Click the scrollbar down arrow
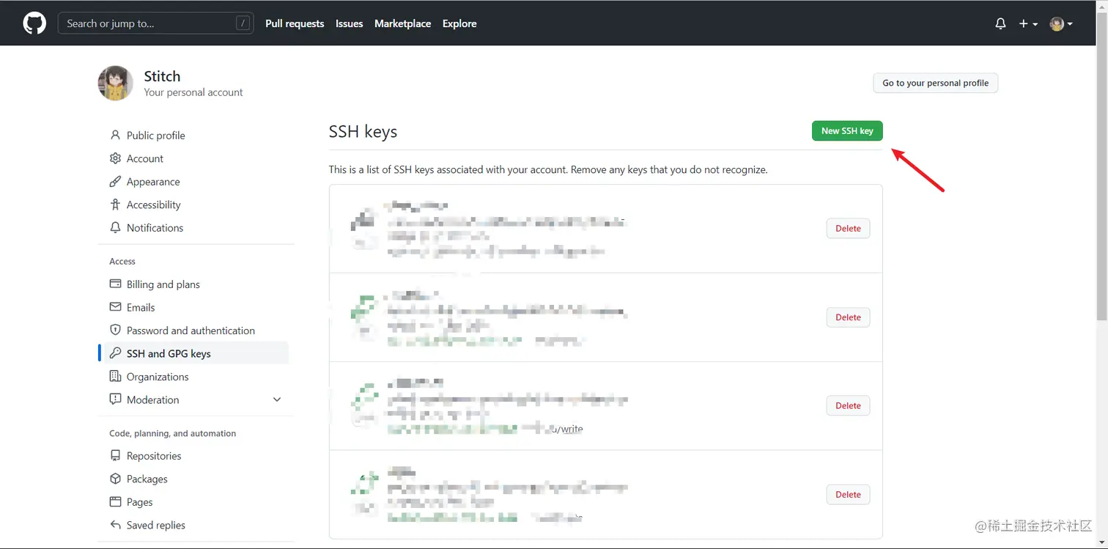The image size is (1108, 549). click(x=1101, y=542)
